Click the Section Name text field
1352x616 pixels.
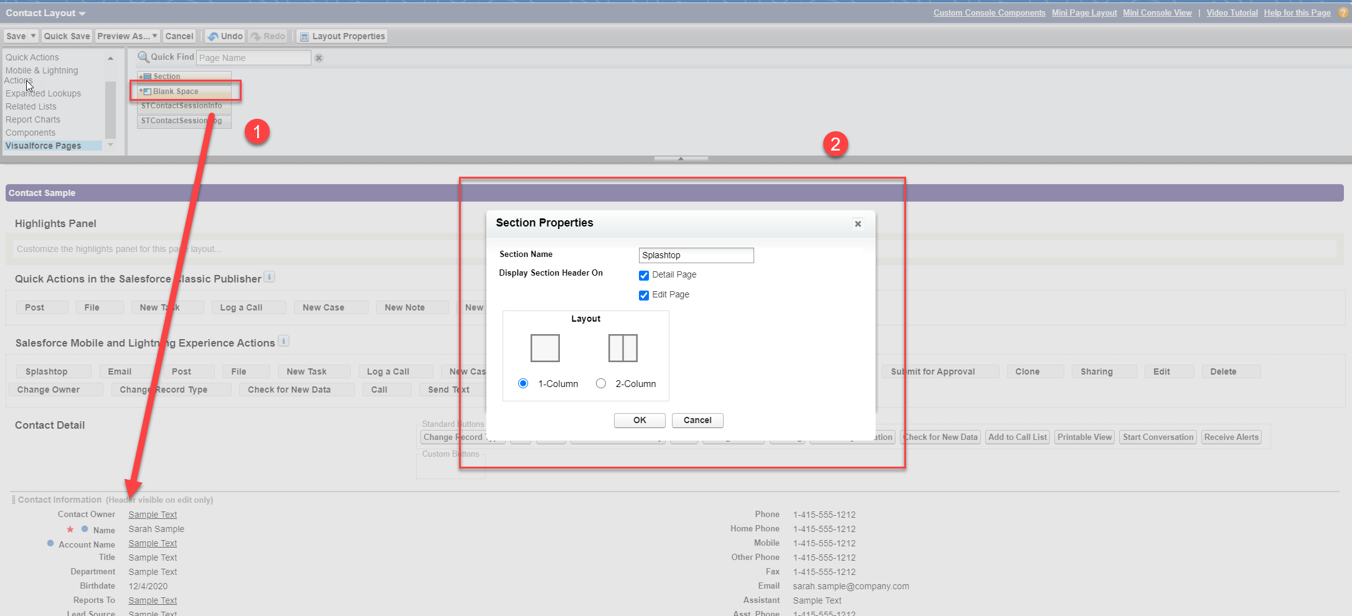click(696, 255)
